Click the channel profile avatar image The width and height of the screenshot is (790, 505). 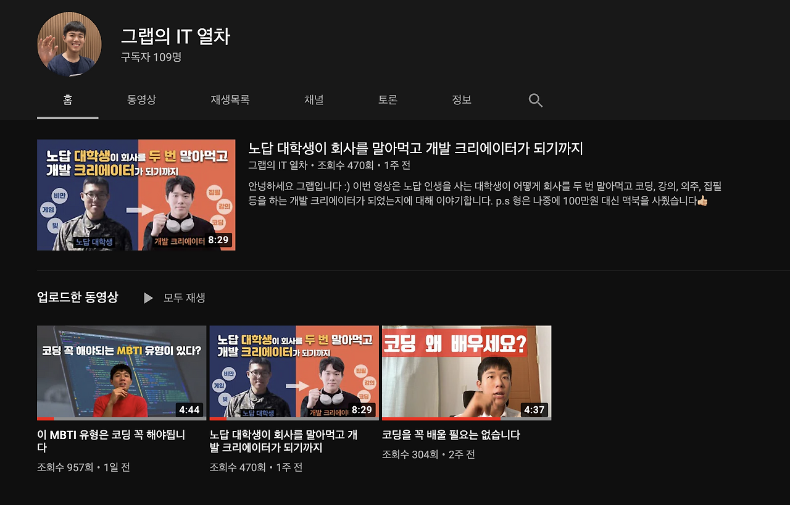69,43
